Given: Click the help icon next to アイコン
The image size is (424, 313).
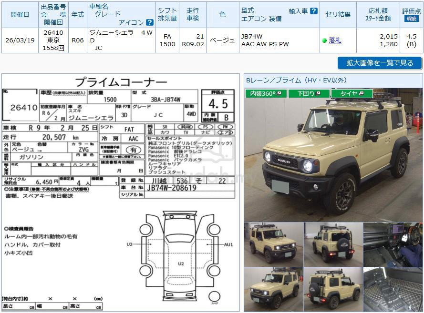Looking at the screenshot, I should (x=150, y=22).
